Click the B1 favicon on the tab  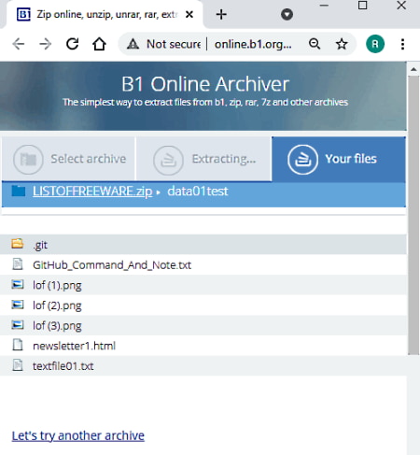pos(23,14)
